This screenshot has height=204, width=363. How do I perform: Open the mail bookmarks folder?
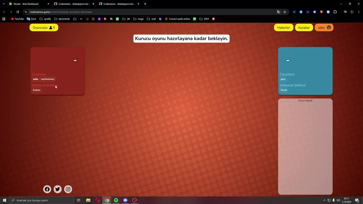click(x=151, y=19)
